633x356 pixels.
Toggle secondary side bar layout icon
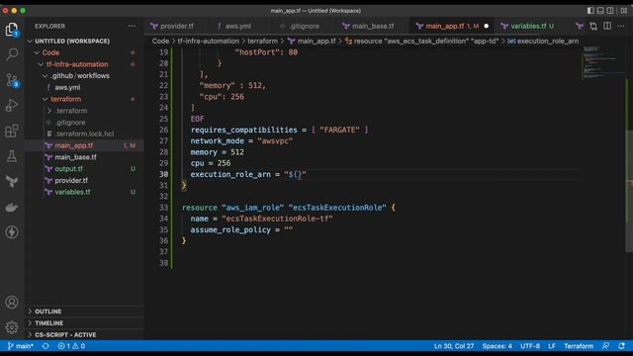[x=610, y=11]
